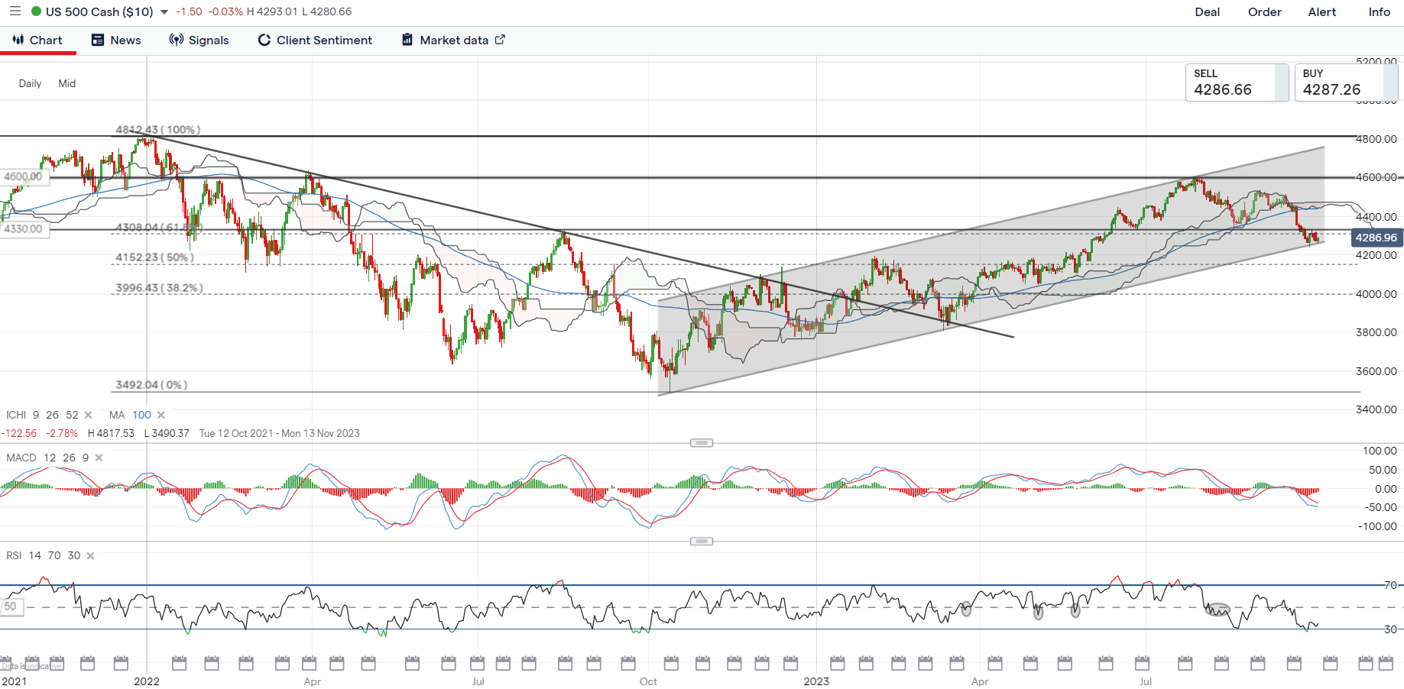Open the Signals tab
Viewport: 1404px width, 689px height.
point(199,40)
